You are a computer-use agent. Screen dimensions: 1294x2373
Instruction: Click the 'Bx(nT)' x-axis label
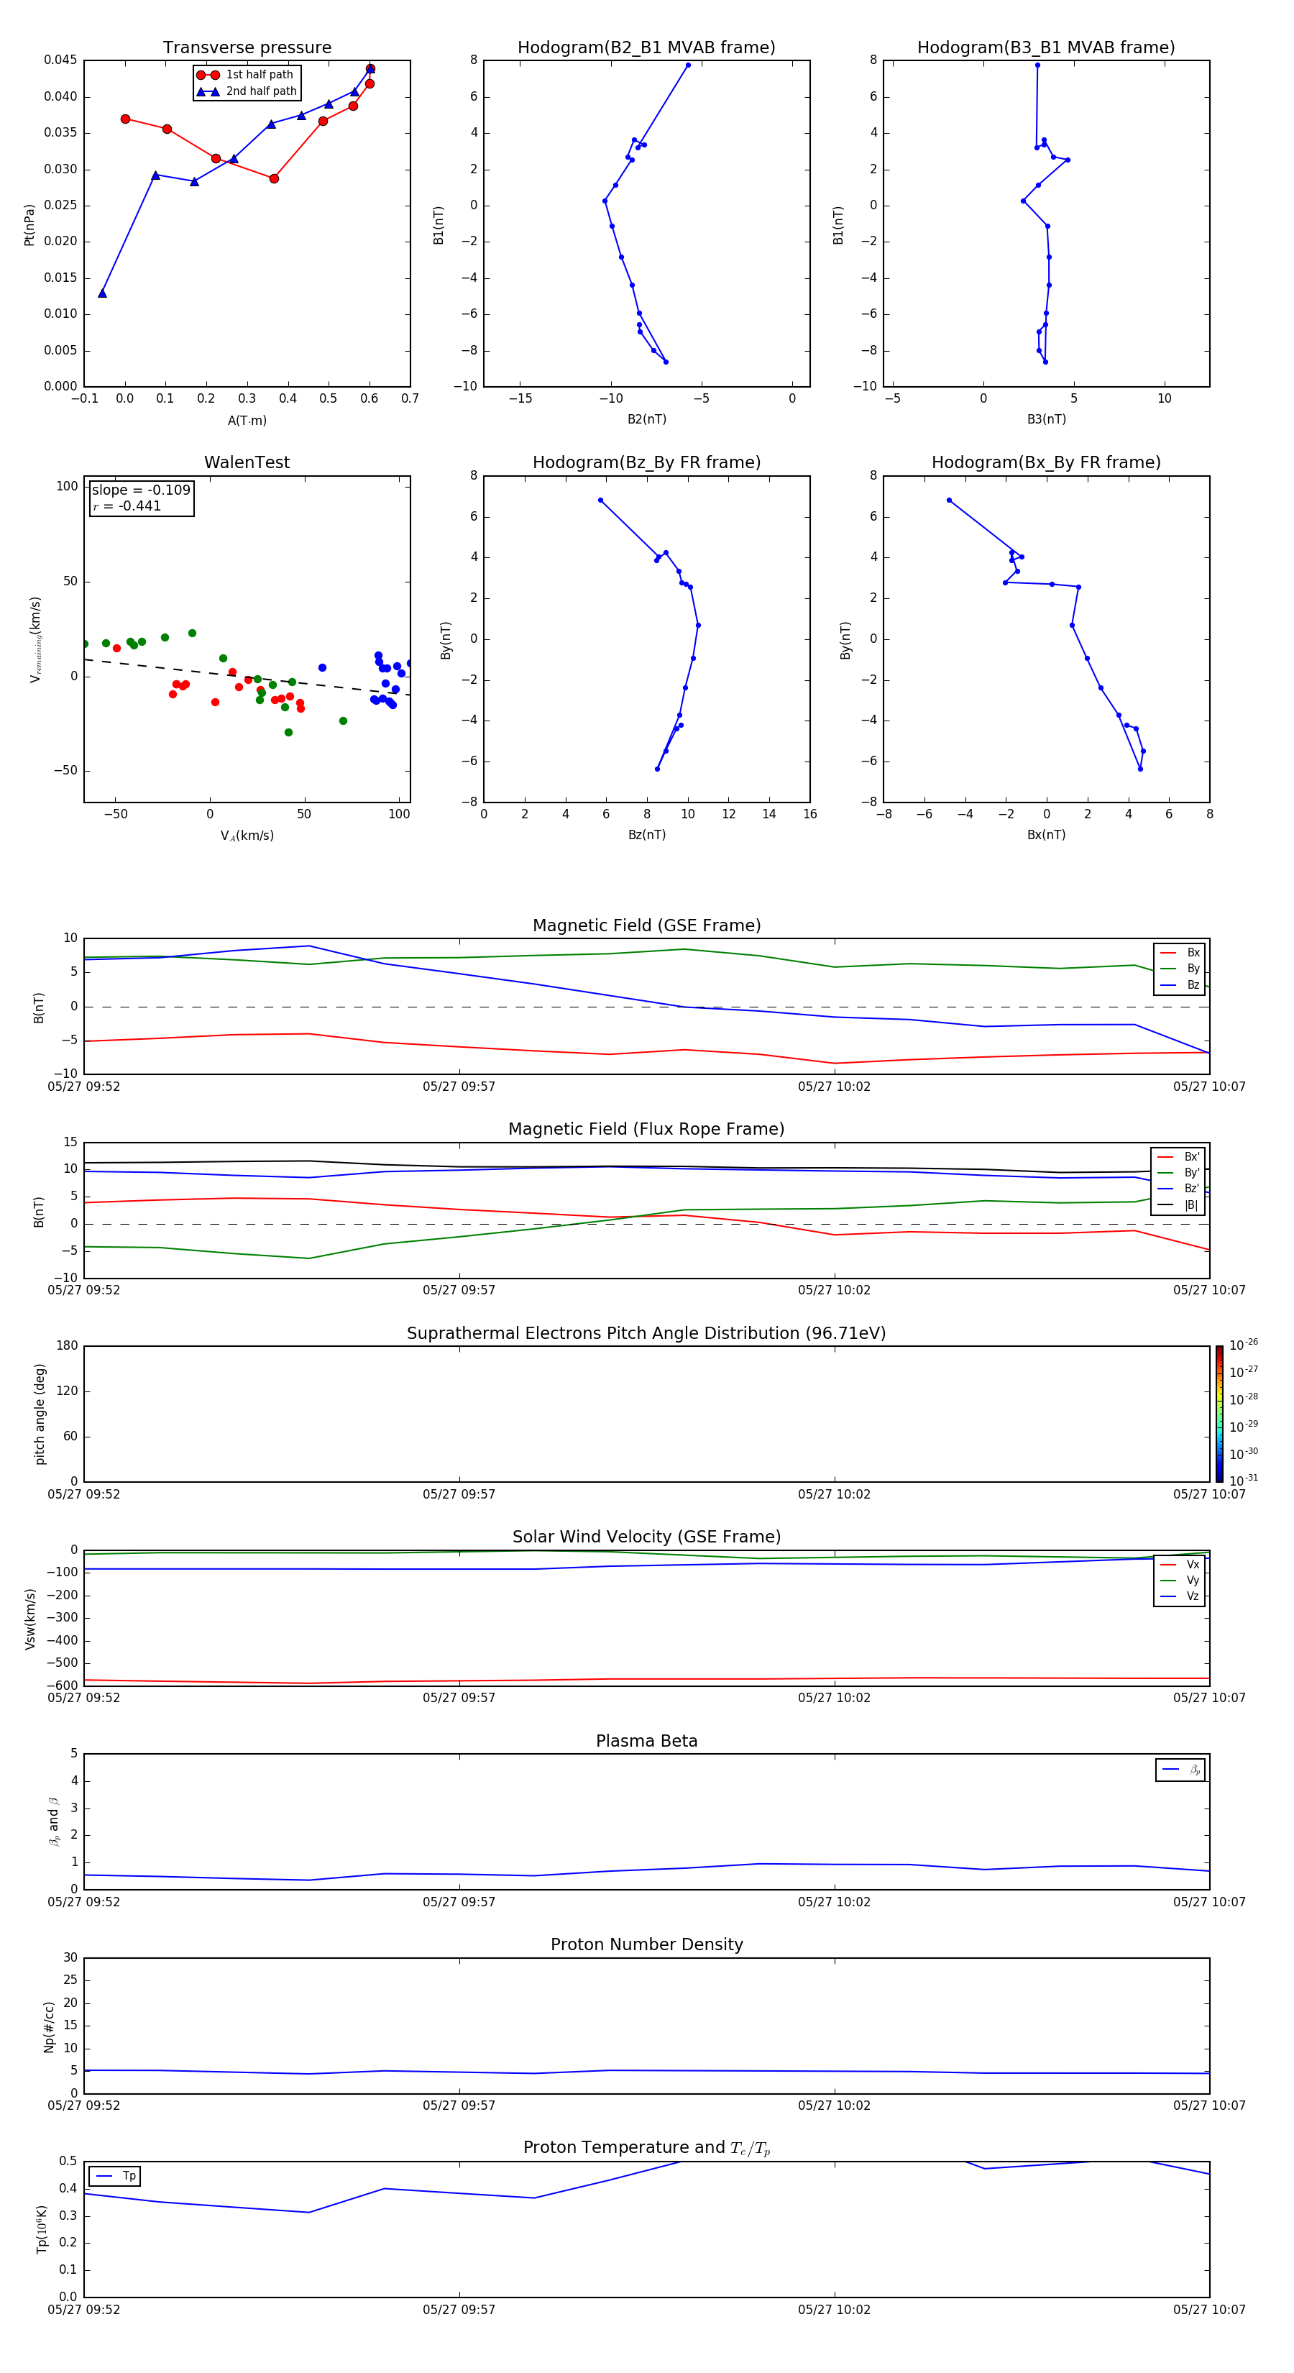point(1046,835)
